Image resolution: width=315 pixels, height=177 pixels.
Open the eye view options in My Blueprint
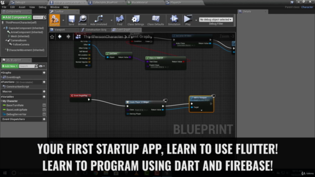tap(42, 66)
